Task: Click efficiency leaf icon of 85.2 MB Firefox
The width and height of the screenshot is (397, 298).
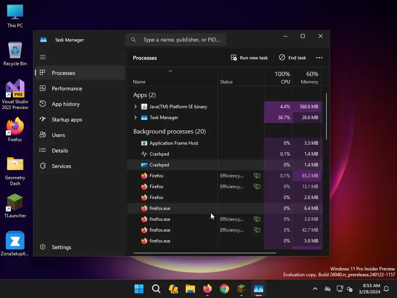Action: click(257, 176)
